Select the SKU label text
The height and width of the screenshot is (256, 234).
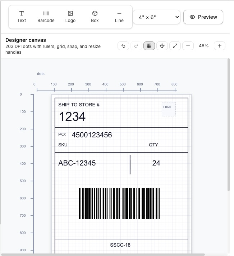[x=63, y=145]
